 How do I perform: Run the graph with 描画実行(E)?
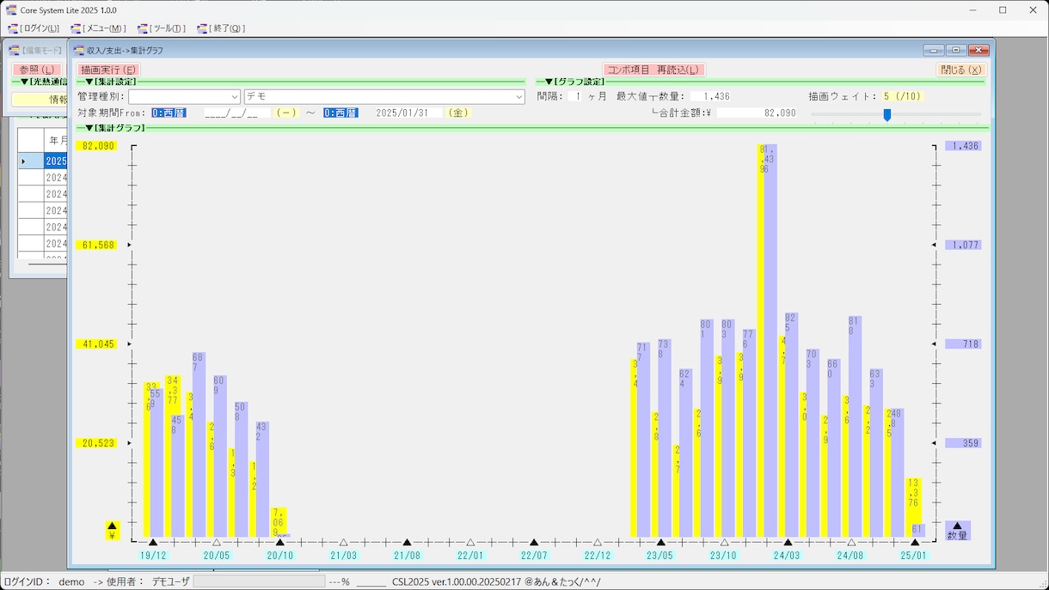[x=108, y=70]
